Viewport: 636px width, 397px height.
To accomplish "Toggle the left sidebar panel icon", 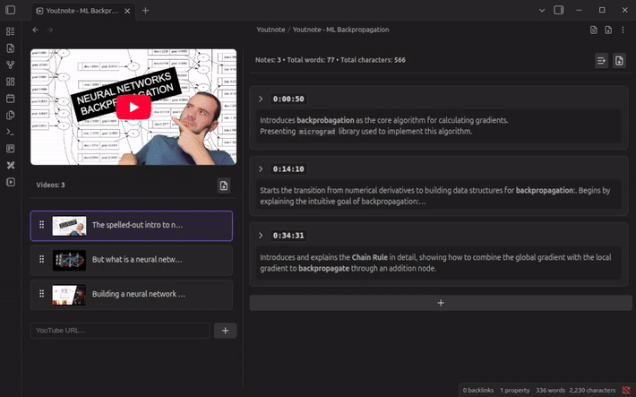I will (11, 10).
